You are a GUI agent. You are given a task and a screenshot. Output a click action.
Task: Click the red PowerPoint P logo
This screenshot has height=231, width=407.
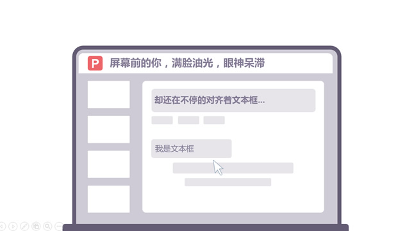click(95, 63)
